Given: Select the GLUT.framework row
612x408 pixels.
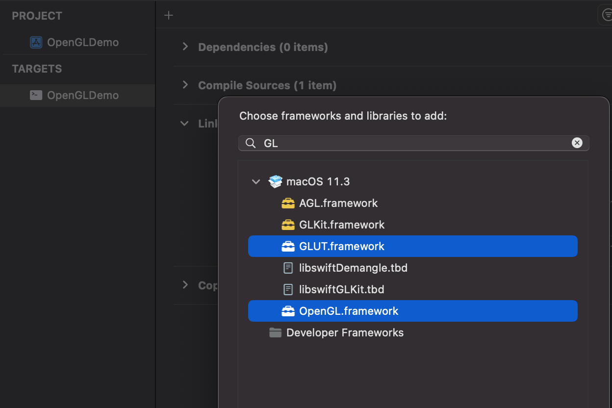Looking at the screenshot, I should [x=342, y=246].
